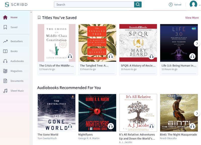Click headphones badge on Binti cover
The image size is (201, 145).
coord(192,126)
